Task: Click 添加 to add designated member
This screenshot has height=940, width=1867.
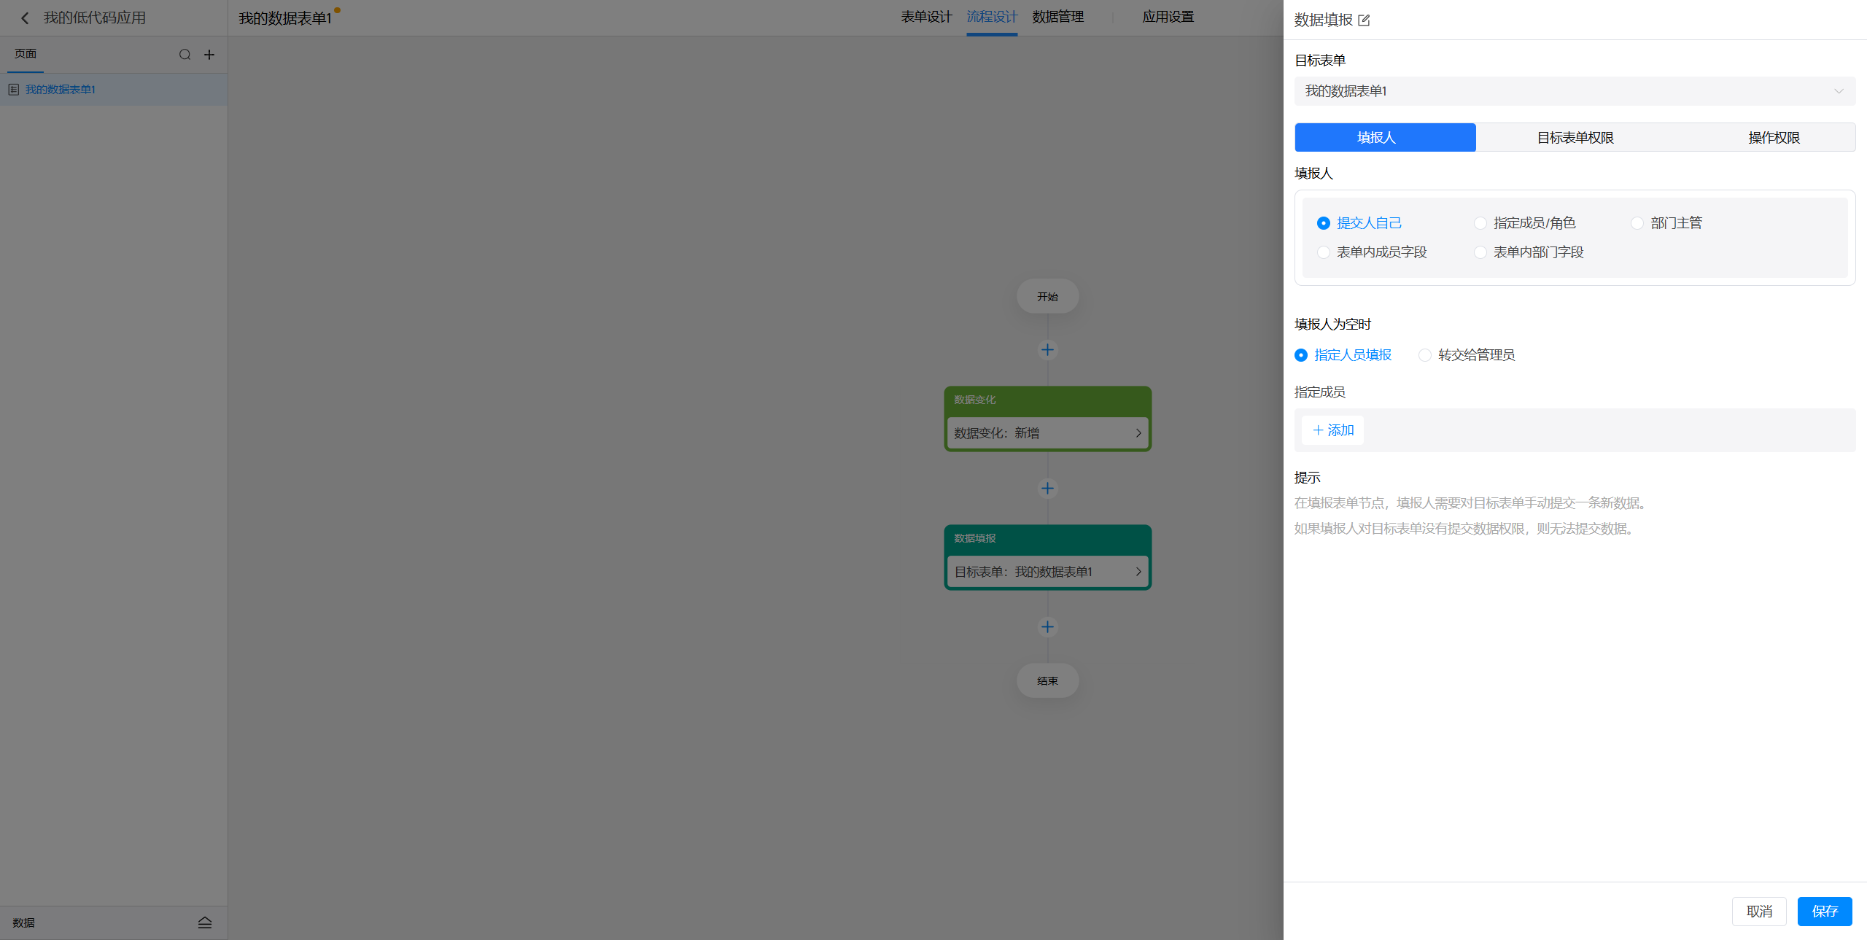Action: 1333,430
